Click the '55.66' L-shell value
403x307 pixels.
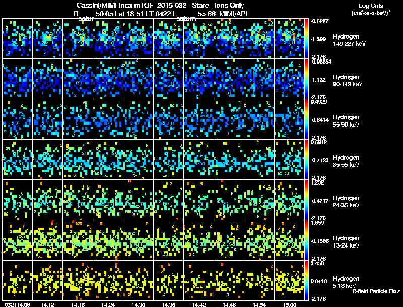[x=207, y=14]
